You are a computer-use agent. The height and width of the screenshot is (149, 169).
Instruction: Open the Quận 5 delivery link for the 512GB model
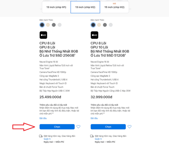coord(98,139)
